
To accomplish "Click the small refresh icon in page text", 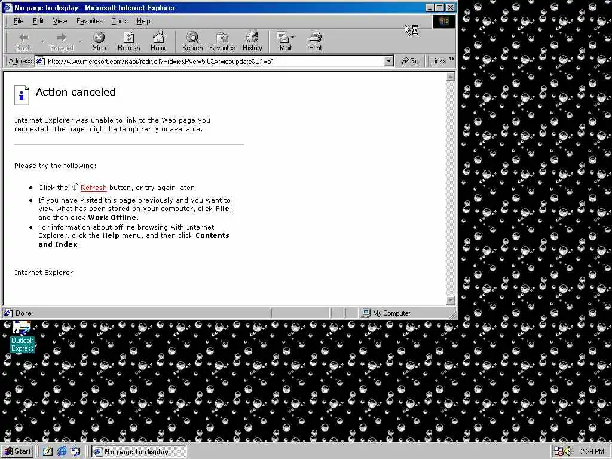I will (74, 188).
